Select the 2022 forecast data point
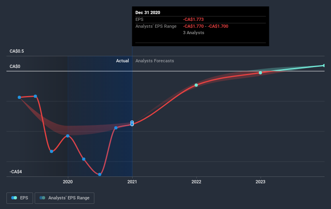The width and height of the screenshot is (331, 209). point(196,85)
